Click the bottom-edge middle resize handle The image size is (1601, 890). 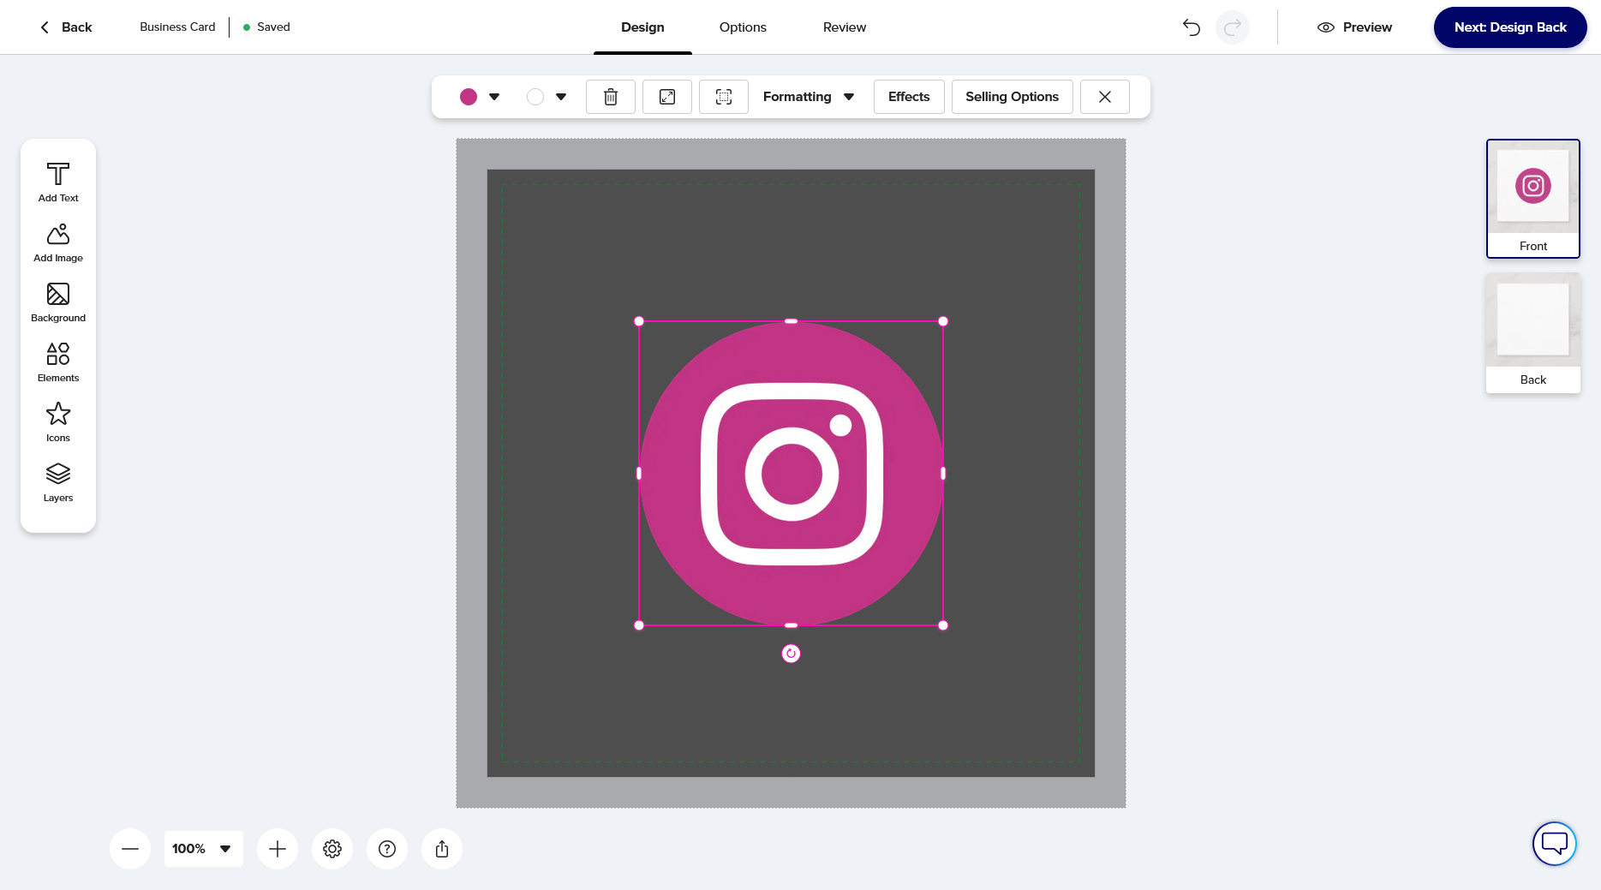coord(791,625)
